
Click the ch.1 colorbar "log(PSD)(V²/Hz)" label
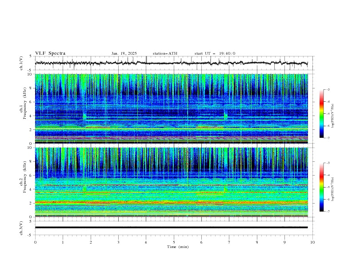pyautogui.click(x=333, y=116)
